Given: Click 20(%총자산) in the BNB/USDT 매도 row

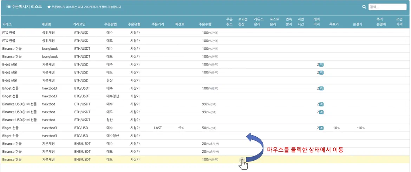Looking at the screenshot, I should (210, 152).
